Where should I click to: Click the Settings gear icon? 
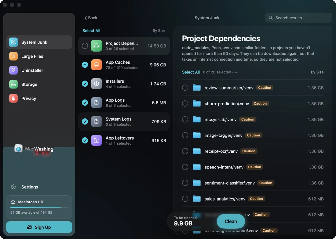point(13,187)
